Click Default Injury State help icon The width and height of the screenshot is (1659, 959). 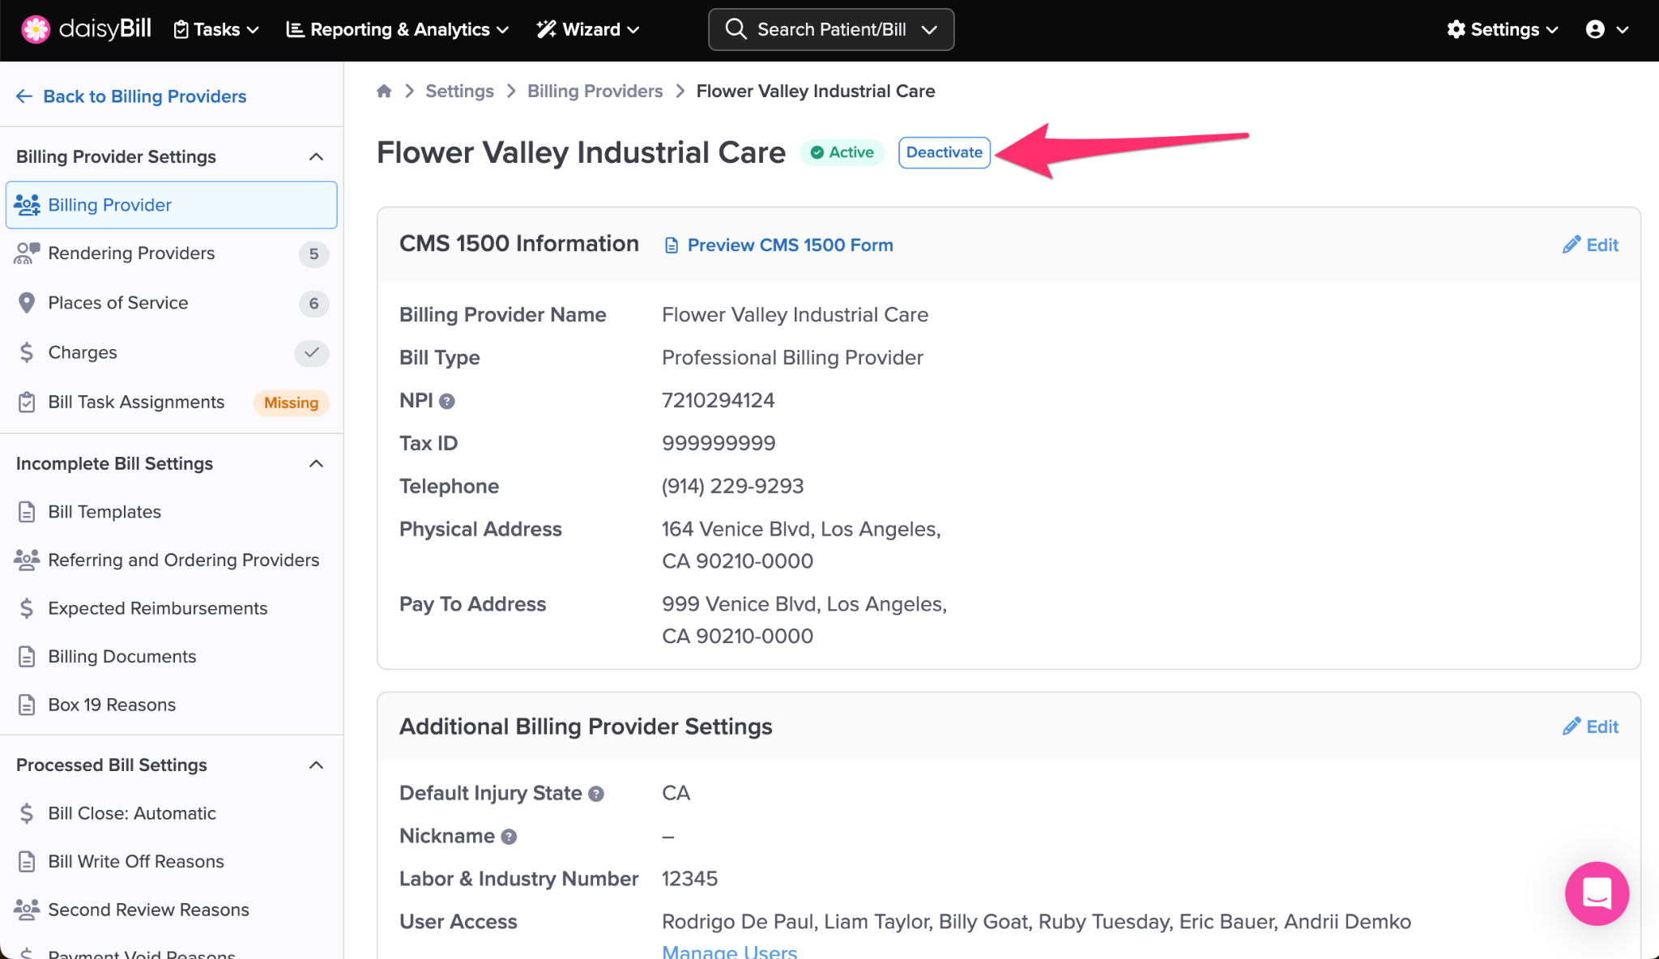coord(596,794)
